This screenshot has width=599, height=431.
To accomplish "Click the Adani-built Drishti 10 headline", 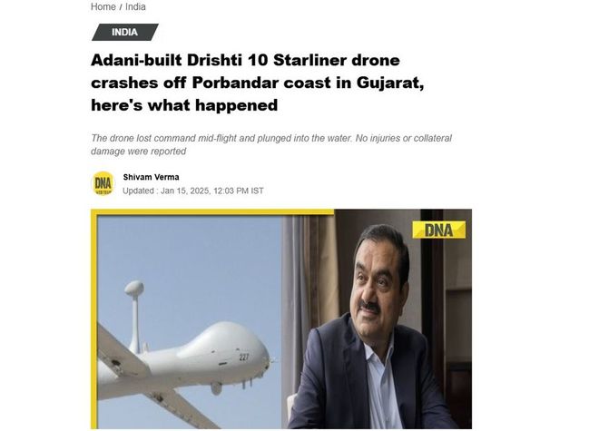I will pyautogui.click(x=257, y=83).
